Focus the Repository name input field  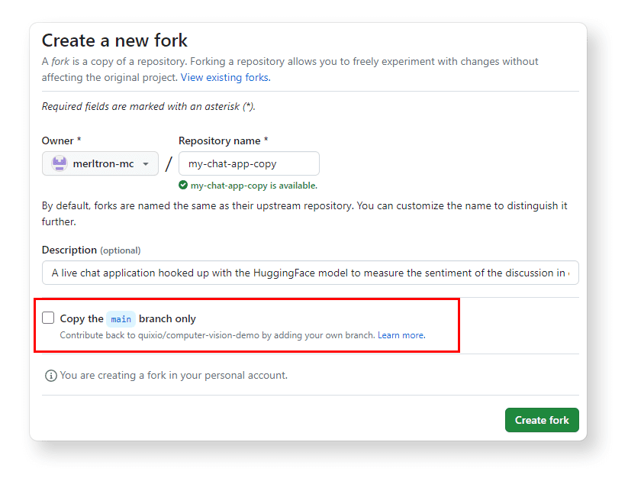[x=247, y=163]
